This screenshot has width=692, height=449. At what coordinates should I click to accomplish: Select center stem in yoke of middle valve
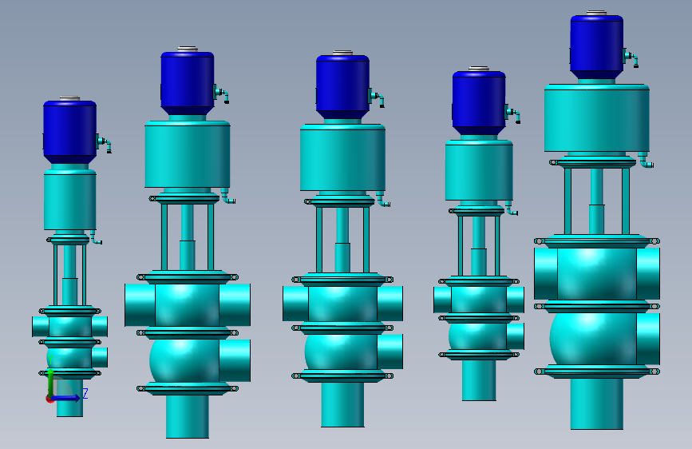click(342, 239)
